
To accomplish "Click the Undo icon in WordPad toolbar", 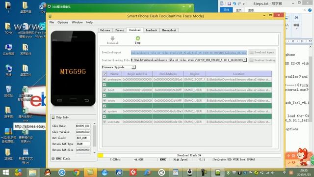I will [235, 3].
